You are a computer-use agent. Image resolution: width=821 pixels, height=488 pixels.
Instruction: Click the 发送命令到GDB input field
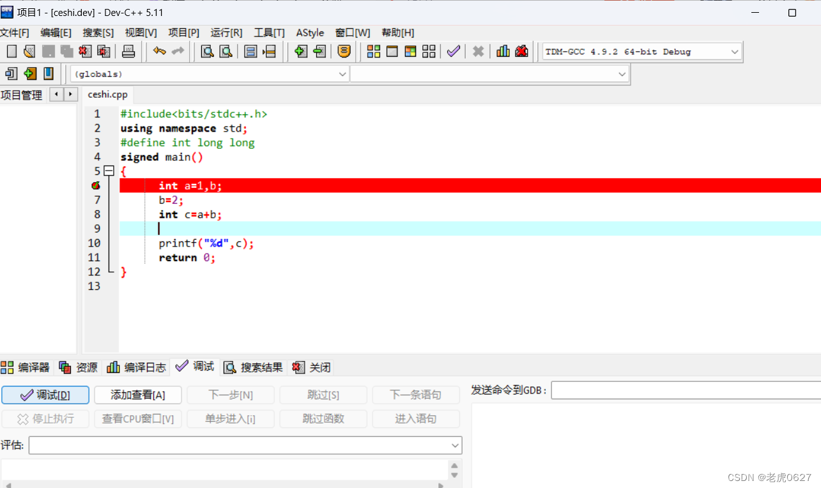[x=686, y=390]
